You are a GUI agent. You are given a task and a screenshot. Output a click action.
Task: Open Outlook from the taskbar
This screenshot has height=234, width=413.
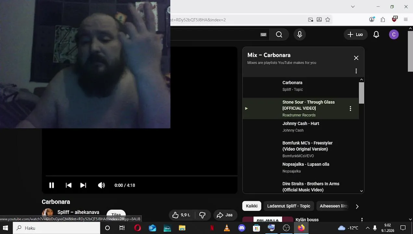pyautogui.click(x=152, y=228)
